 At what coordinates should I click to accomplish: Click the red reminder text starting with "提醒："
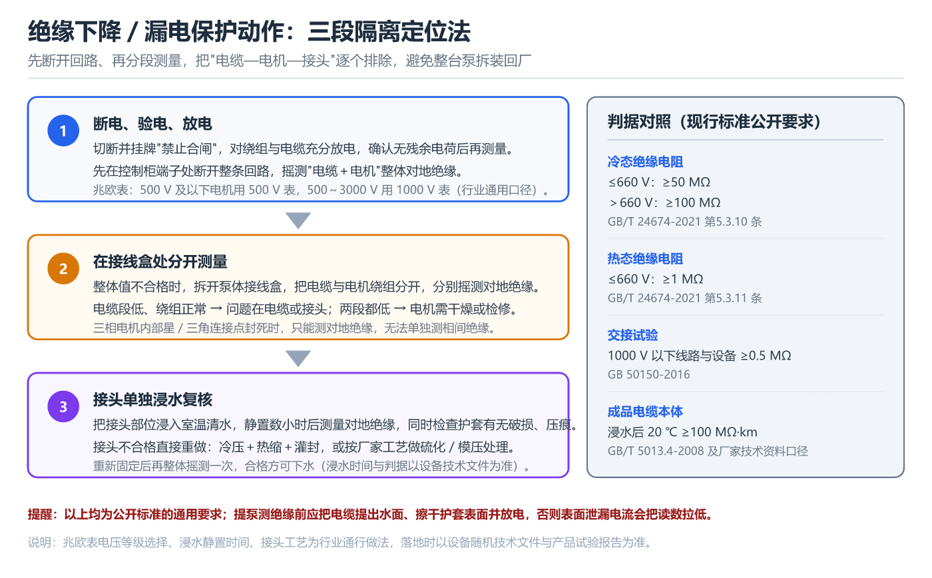[371, 515]
